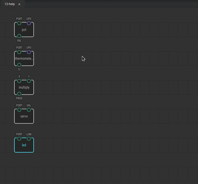Image resolution: width=198 pixels, height=184 pixels.
Task: Switch to the 12-help tab
Action: [10, 4]
